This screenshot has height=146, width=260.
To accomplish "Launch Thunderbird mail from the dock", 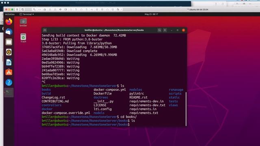I will [x=9, y=32].
